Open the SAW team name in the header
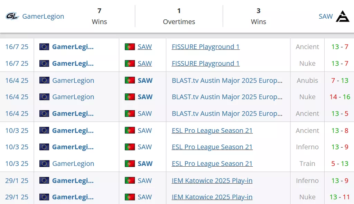354x204 pixels. tap(325, 16)
